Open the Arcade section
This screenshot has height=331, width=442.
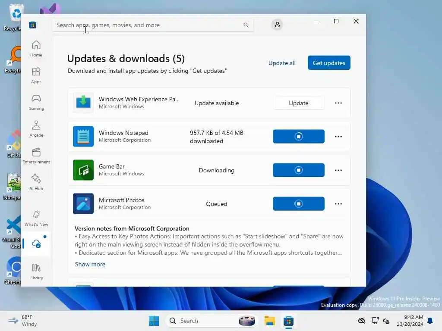coord(36,129)
